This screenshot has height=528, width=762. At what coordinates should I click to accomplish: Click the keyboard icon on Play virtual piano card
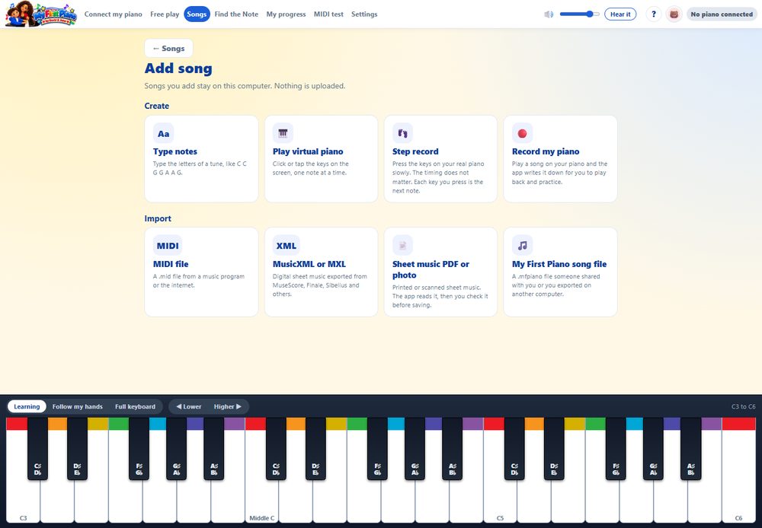283,133
